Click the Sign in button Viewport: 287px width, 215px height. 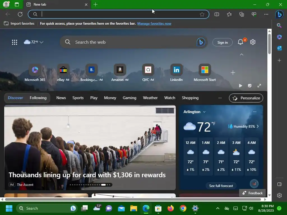coord(222,42)
